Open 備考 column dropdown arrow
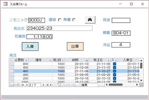The width and height of the screenshot is (149, 100). coord(50,61)
